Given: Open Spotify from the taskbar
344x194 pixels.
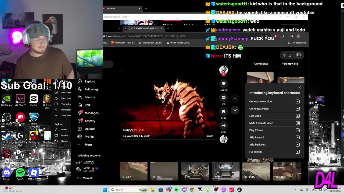Looking at the screenshot, I should click(x=176, y=190).
